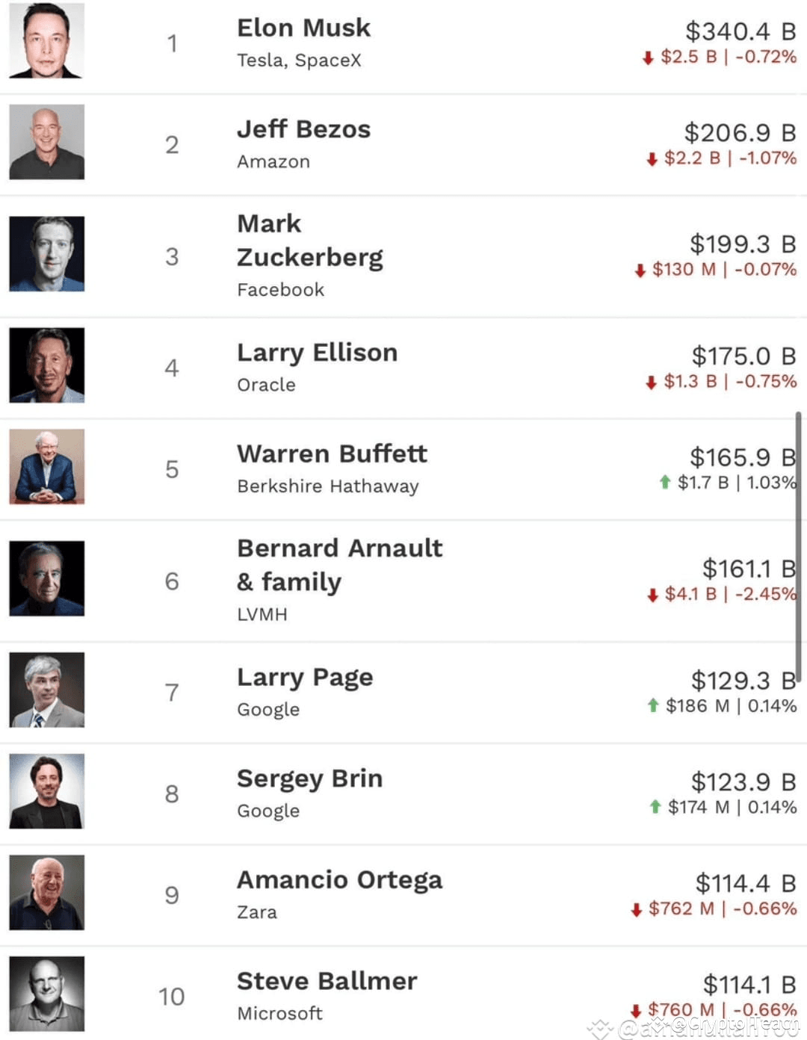Click the thumbnail in the Oracle row
The width and height of the screenshot is (807, 1040).
point(46,365)
